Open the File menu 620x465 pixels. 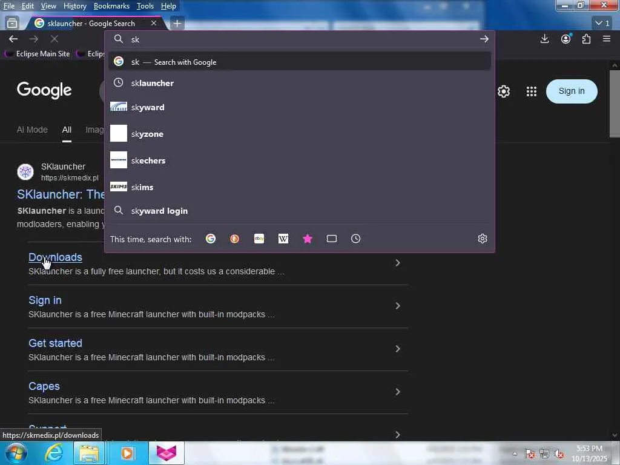coord(8,6)
